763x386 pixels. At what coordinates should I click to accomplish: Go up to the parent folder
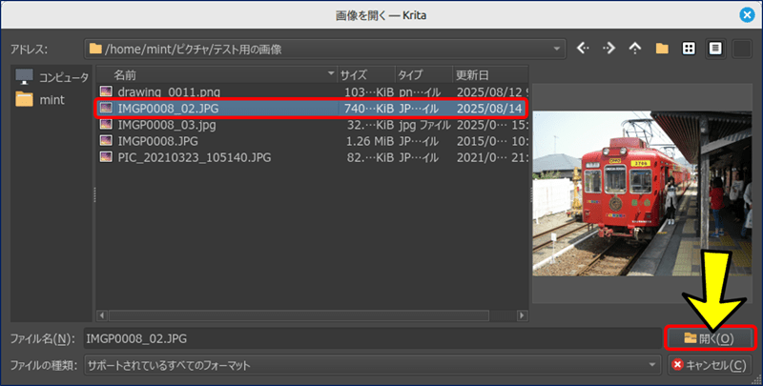[x=634, y=48]
